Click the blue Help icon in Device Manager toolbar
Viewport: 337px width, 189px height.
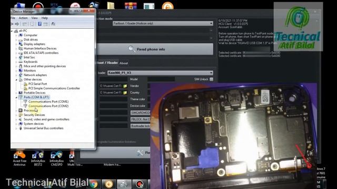click(39, 24)
